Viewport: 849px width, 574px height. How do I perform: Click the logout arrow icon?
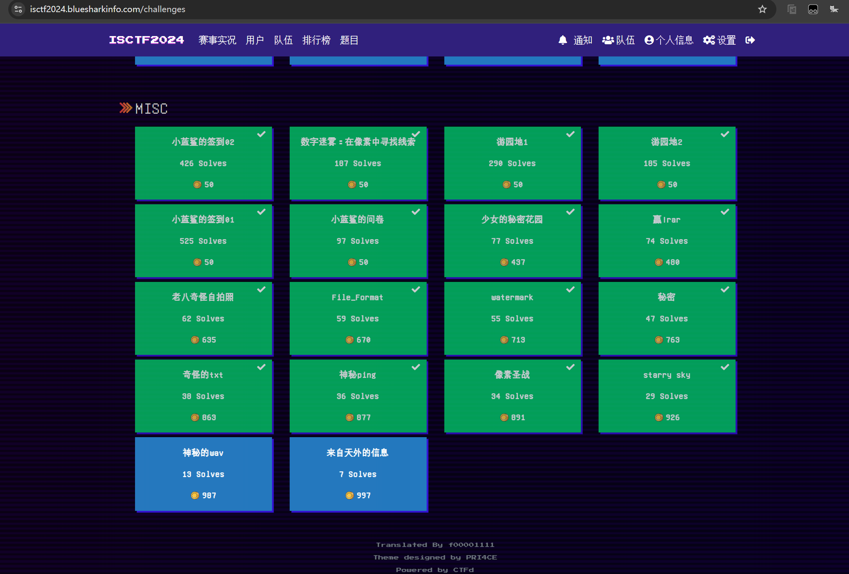[x=750, y=40]
